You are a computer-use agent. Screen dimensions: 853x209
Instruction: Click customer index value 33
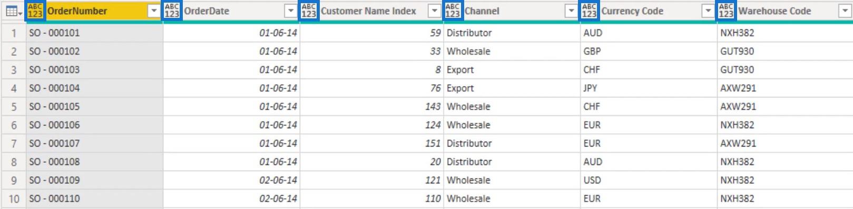click(372, 51)
